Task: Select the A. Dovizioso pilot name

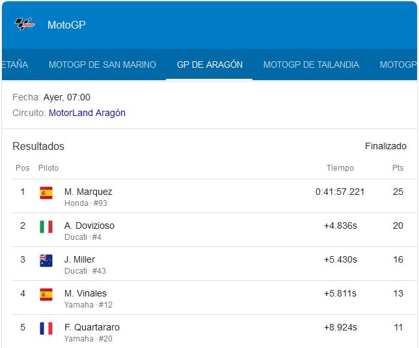Action: pos(89,225)
